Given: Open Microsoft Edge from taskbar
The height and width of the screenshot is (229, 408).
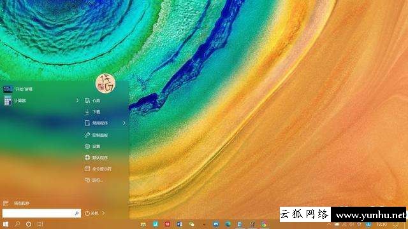Looking at the screenshot, I should pyautogui.click(x=228, y=224).
